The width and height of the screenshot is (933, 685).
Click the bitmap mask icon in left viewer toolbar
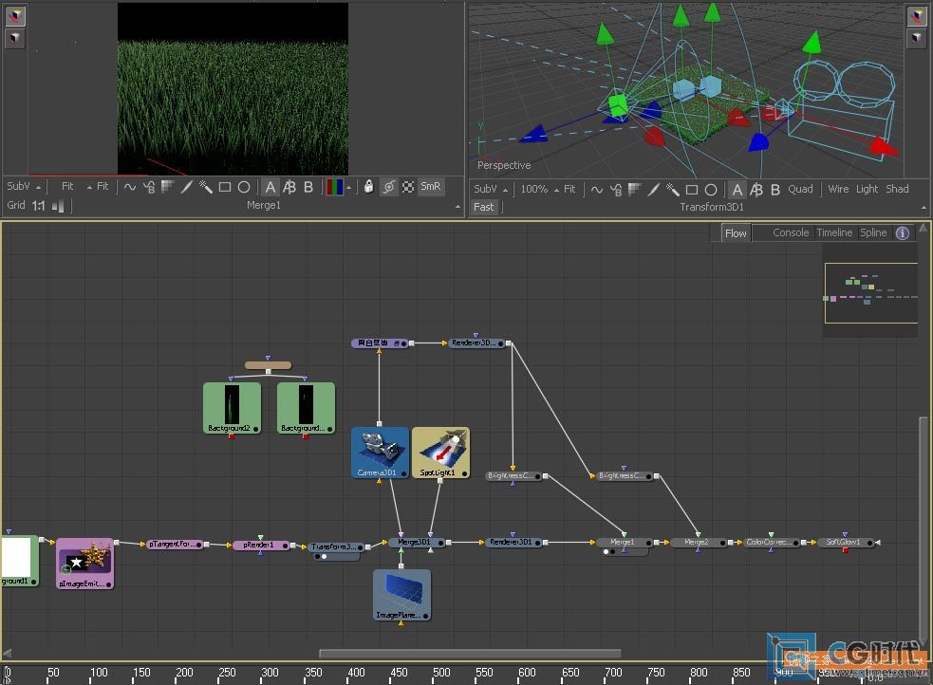167,187
